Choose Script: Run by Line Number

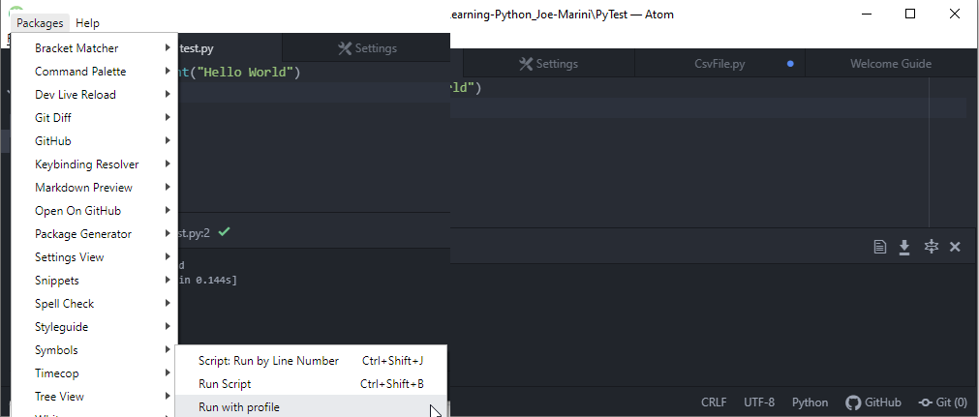click(x=311, y=360)
